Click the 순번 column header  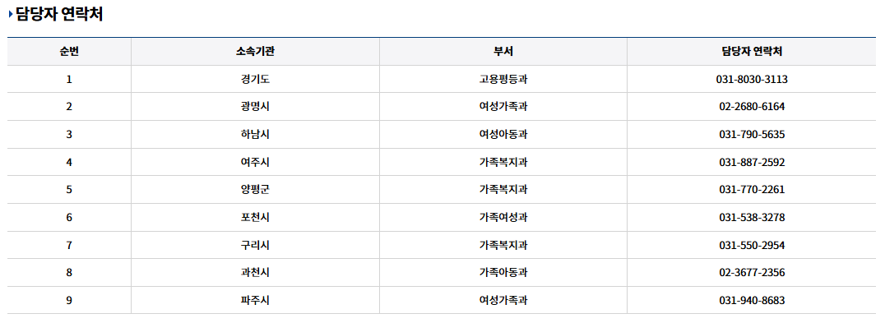pos(69,52)
